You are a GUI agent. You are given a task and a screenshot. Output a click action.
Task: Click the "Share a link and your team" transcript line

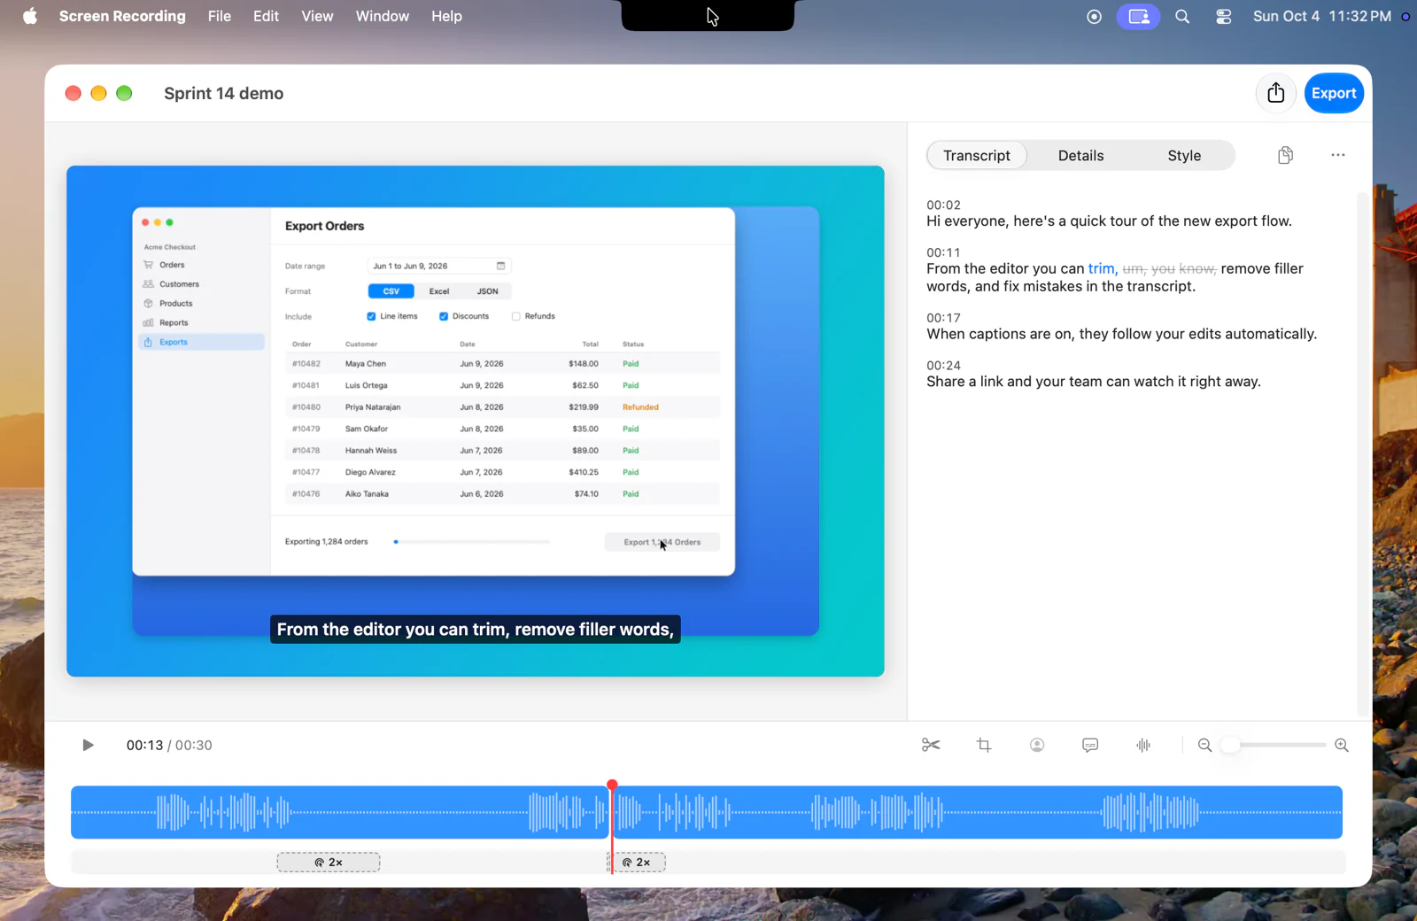(1094, 382)
